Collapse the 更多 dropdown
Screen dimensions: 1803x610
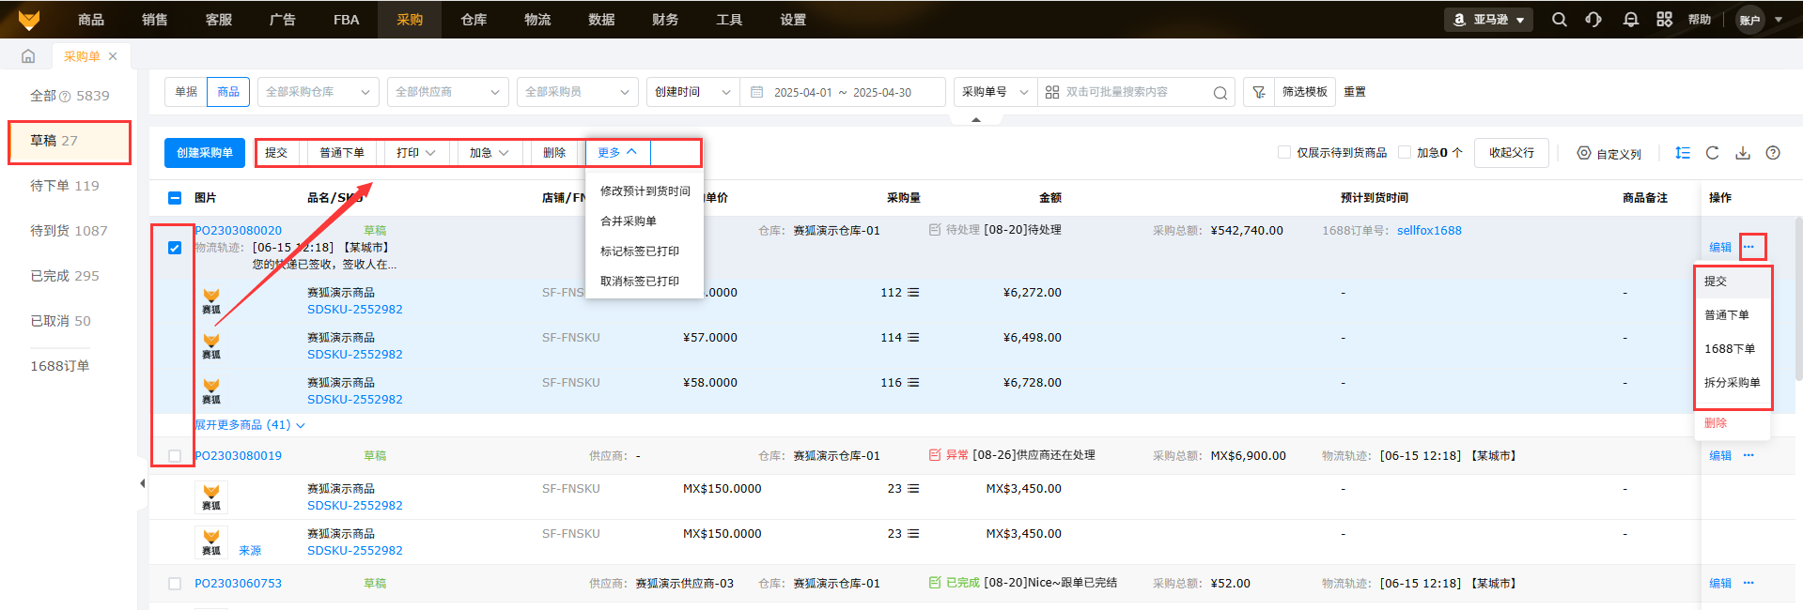[618, 153]
